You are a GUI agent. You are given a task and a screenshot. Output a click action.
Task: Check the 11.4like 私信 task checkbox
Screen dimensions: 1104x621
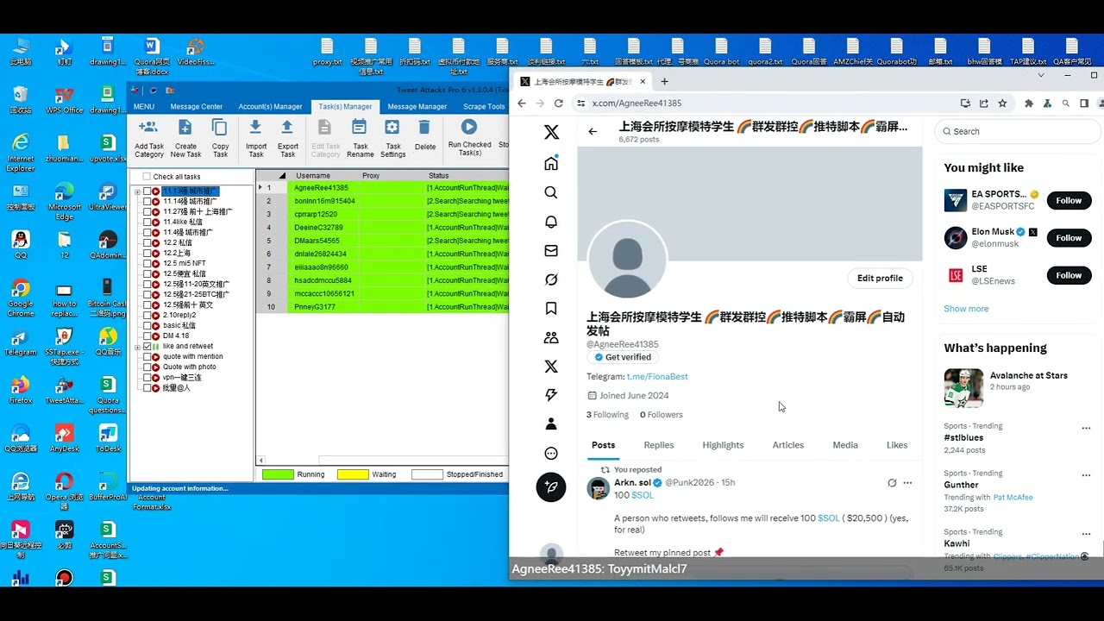coord(147,222)
